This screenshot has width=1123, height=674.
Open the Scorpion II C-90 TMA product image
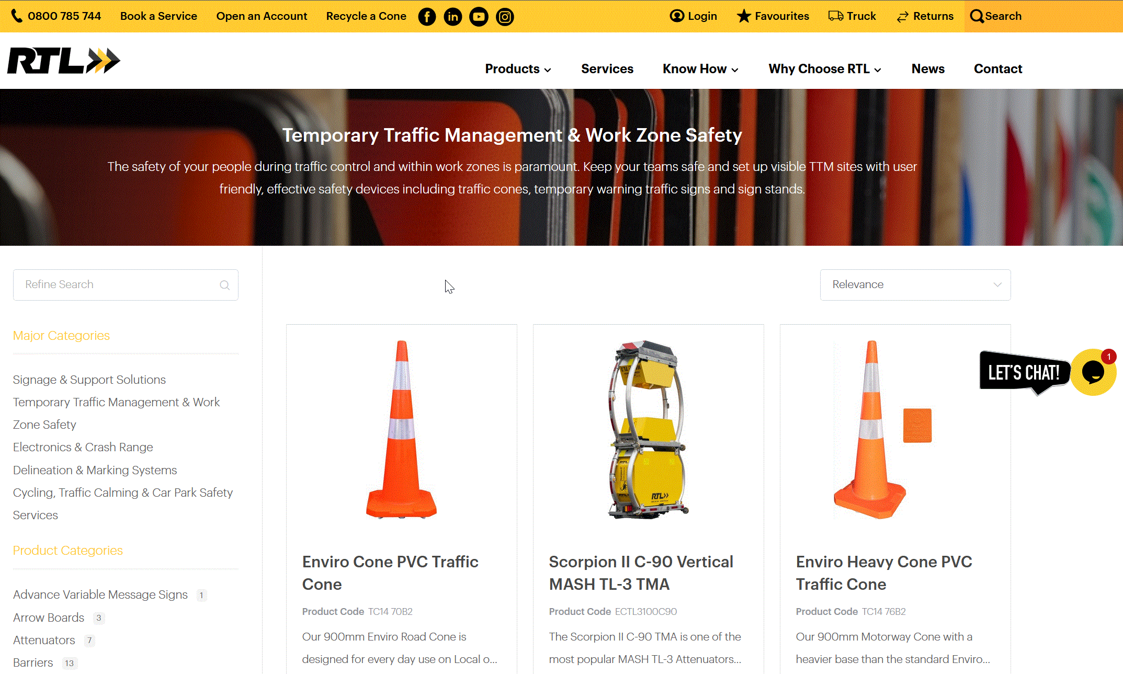[x=648, y=429]
